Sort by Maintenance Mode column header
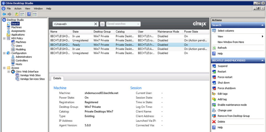Screen dimensions: 266x132 [169, 32]
